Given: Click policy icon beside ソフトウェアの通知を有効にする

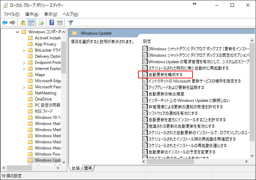Looking at the screenshot, I should click(x=145, y=113).
